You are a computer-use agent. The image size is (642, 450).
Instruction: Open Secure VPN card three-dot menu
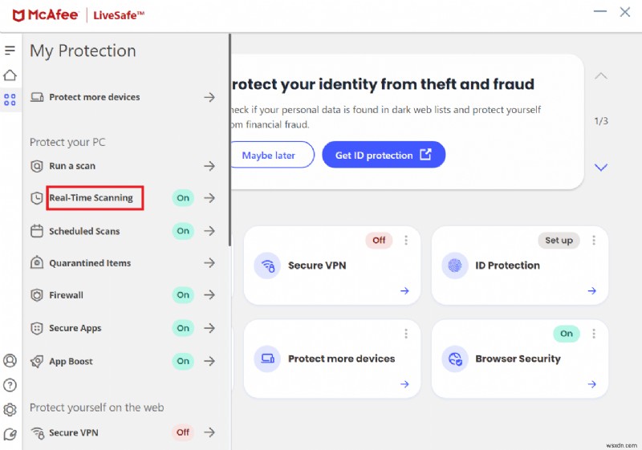point(407,240)
